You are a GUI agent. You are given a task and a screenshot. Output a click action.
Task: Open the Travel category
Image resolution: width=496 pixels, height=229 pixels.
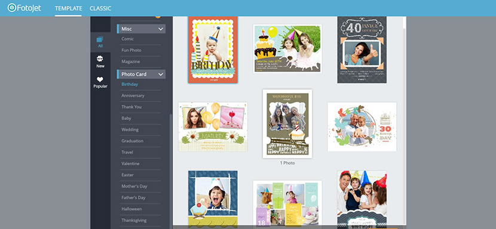click(x=127, y=152)
